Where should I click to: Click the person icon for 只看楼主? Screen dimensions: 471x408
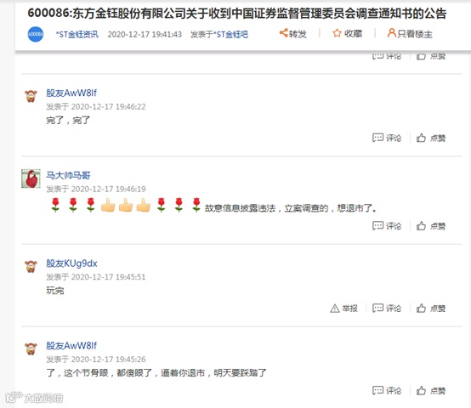coord(391,32)
